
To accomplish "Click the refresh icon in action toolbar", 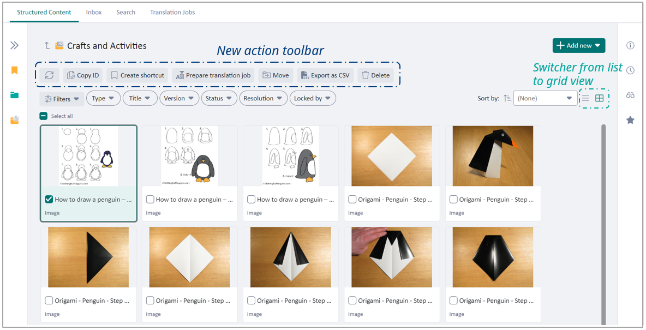I will 49,75.
